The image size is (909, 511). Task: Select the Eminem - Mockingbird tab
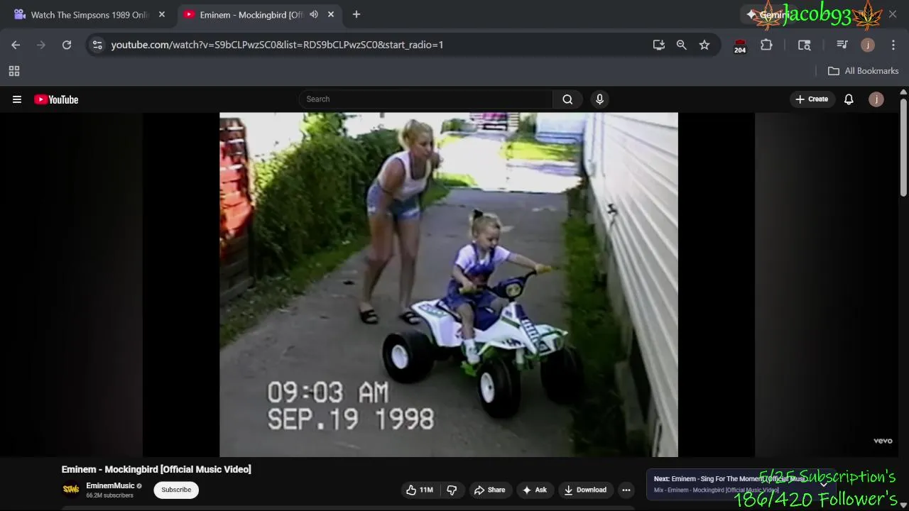pos(251,15)
